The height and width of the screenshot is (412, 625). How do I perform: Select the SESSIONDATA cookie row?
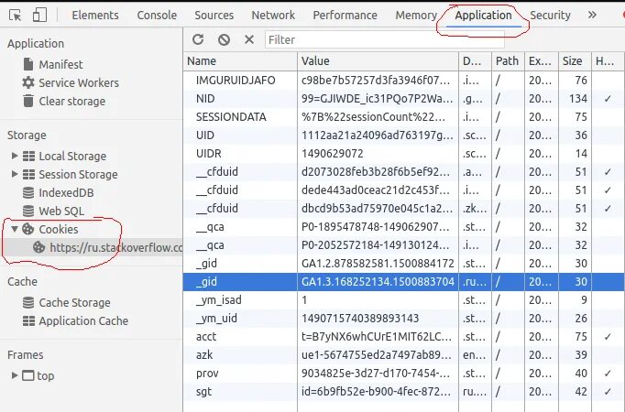pos(403,116)
